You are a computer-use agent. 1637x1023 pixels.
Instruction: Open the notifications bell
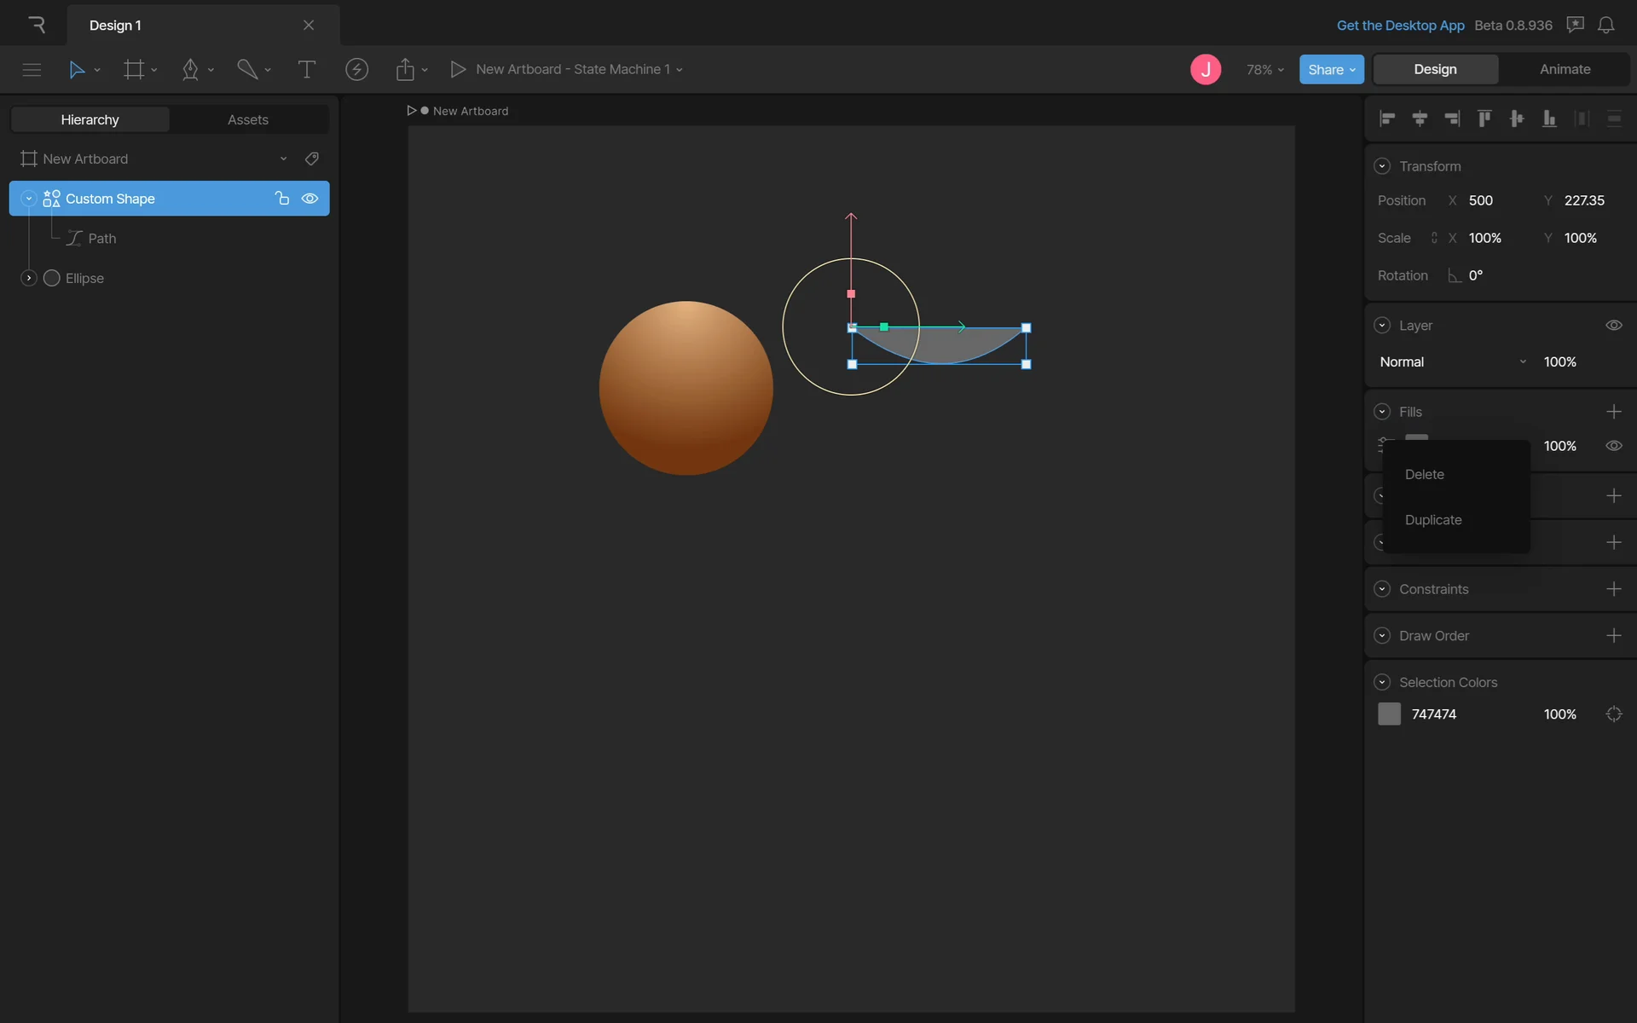(x=1605, y=26)
